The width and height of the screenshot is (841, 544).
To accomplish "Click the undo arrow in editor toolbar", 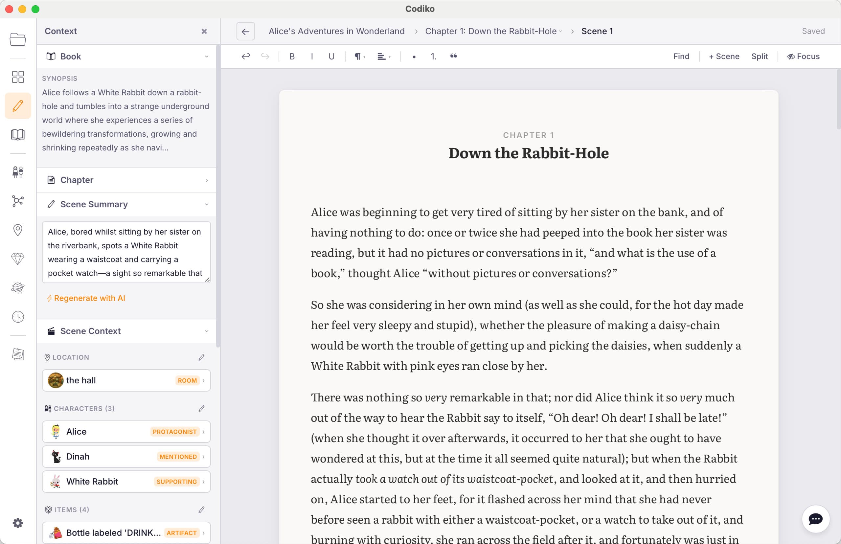I will coord(245,56).
